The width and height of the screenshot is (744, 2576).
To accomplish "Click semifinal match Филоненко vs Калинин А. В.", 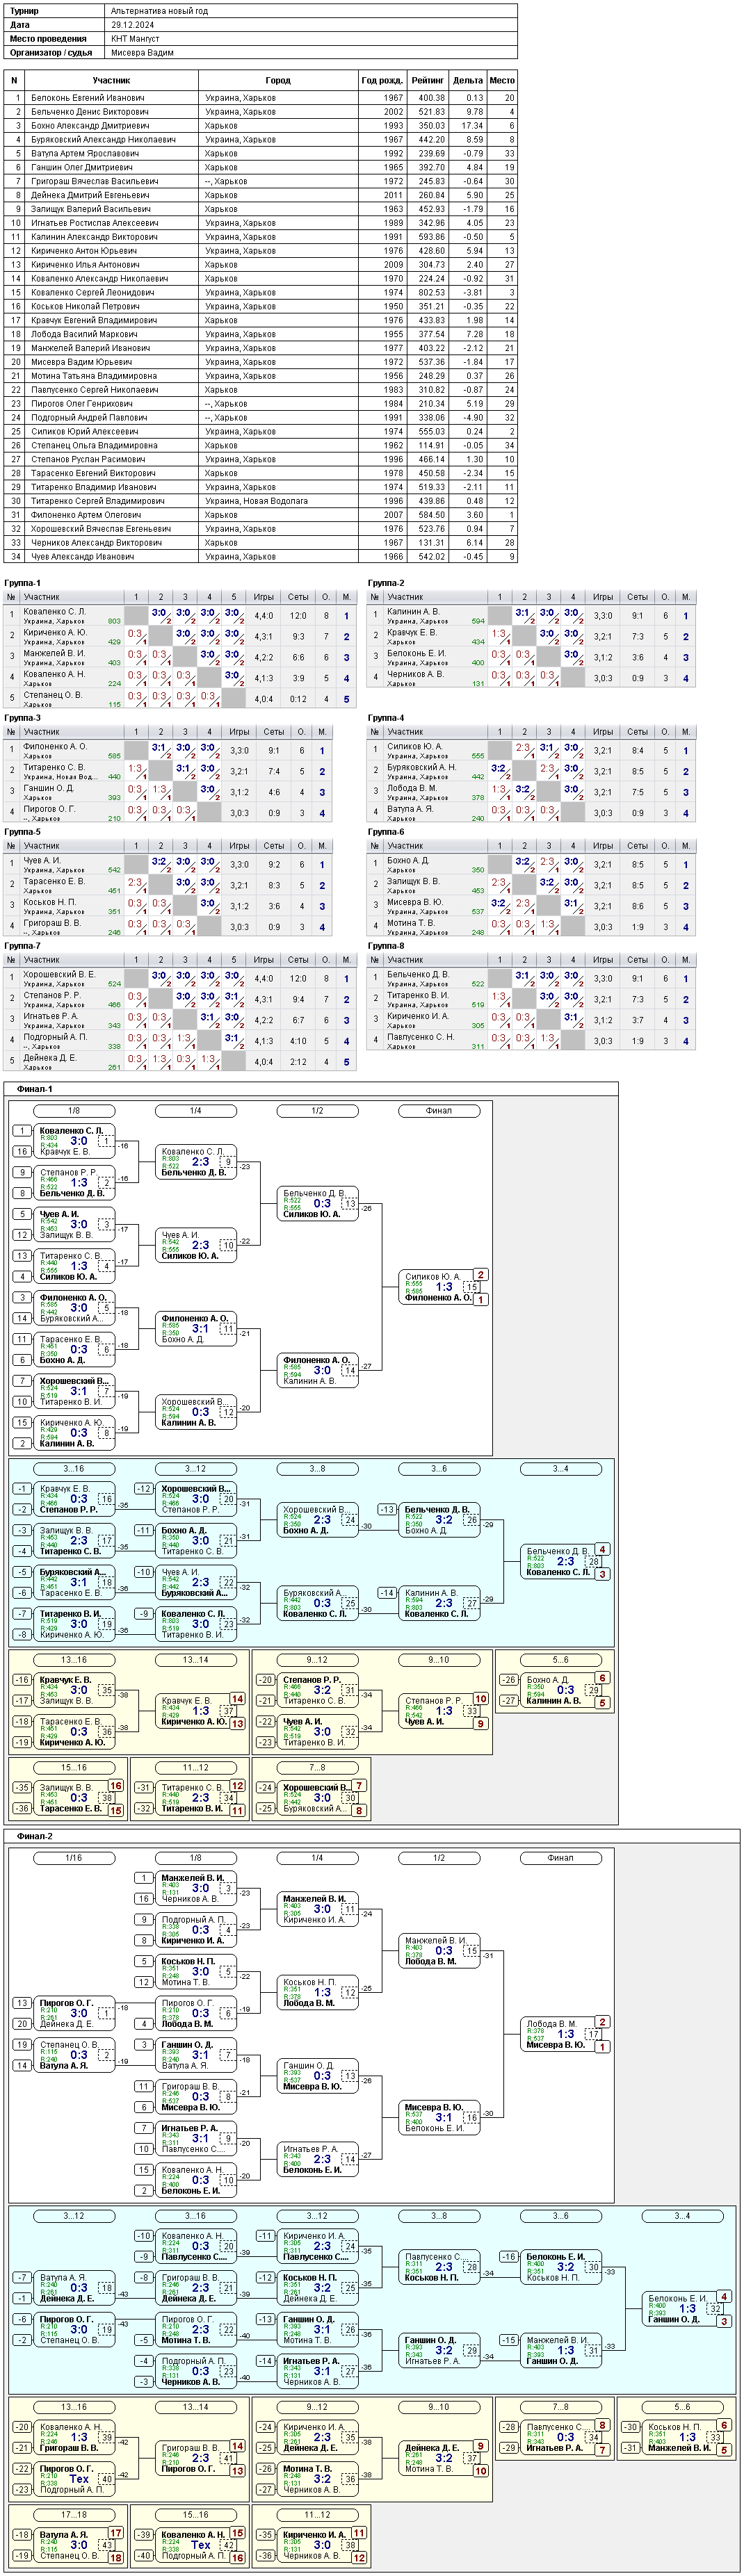I will (318, 1370).
